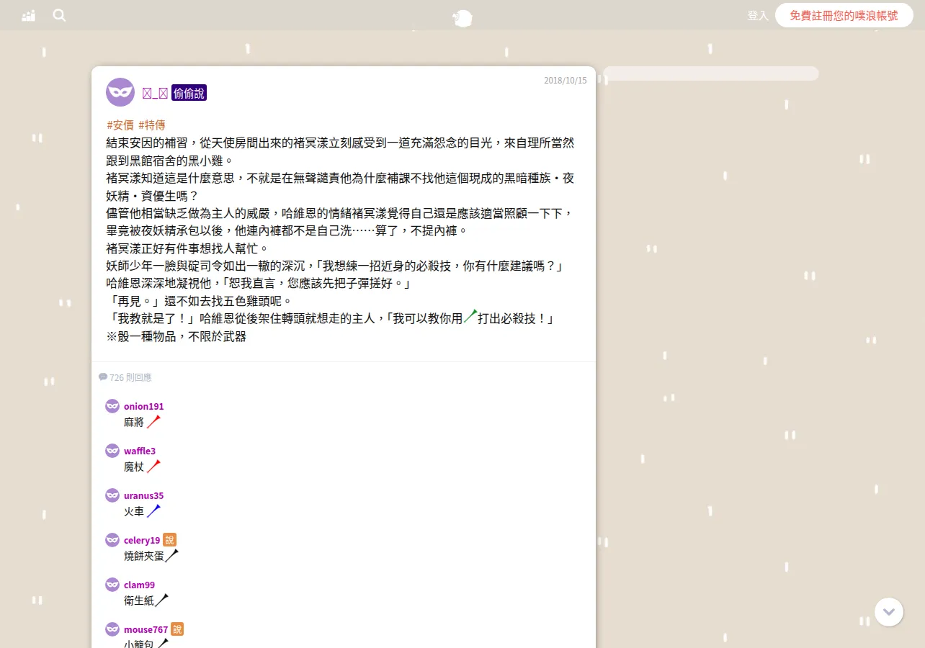Click the 說 badge beside mouse767

tap(177, 629)
